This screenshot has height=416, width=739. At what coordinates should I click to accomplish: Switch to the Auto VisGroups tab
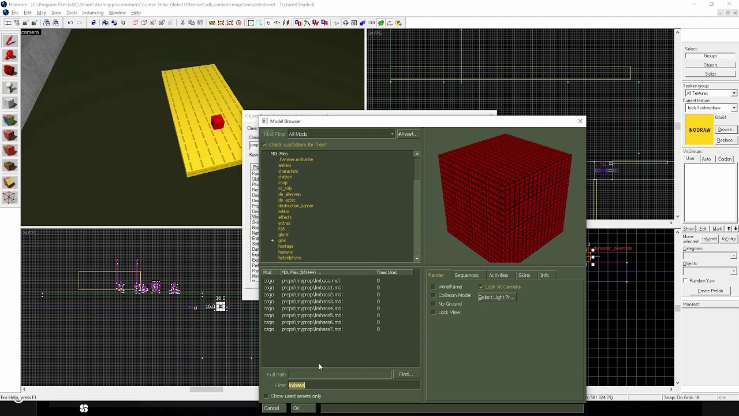(706, 159)
